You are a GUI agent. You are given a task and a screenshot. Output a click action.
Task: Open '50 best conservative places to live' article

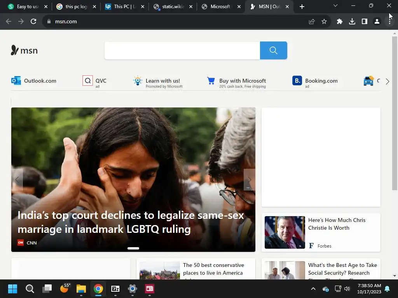213,269
